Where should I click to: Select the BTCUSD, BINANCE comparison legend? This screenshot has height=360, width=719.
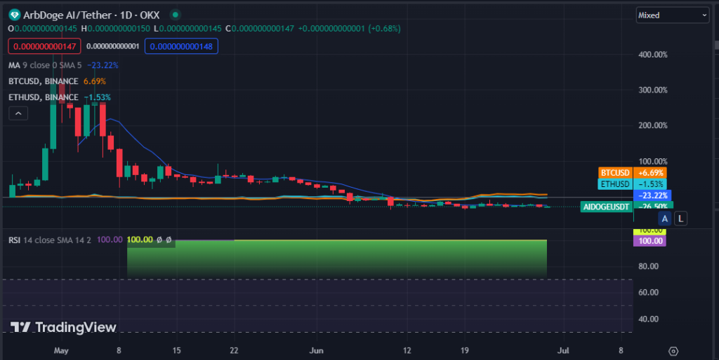(43, 81)
